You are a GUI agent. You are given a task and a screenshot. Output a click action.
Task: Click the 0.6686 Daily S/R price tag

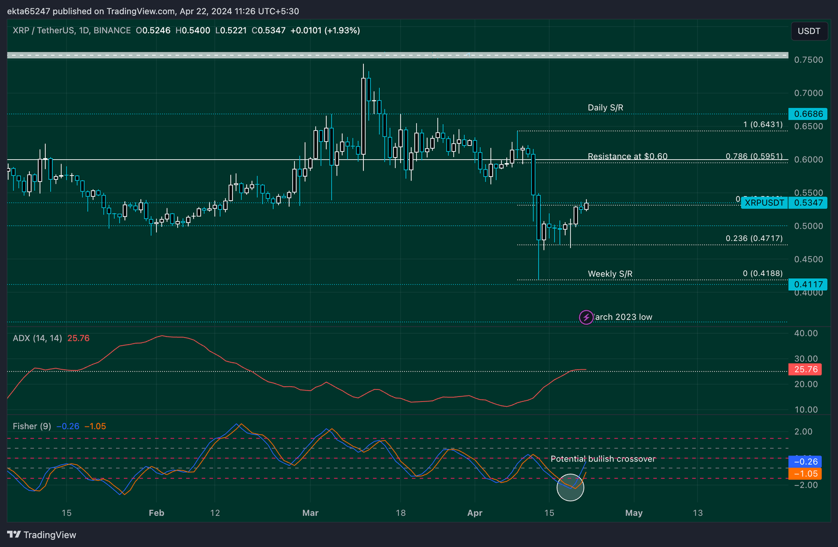pos(808,113)
